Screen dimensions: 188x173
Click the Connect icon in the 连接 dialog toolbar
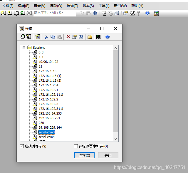(22, 36)
